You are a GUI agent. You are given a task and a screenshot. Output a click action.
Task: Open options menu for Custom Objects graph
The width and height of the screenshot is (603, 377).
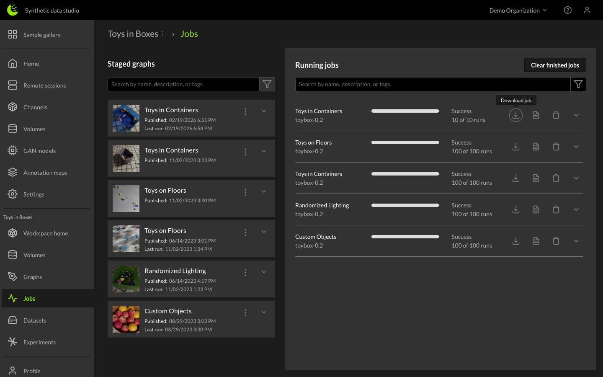pyautogui.click(x=245, y=312)
